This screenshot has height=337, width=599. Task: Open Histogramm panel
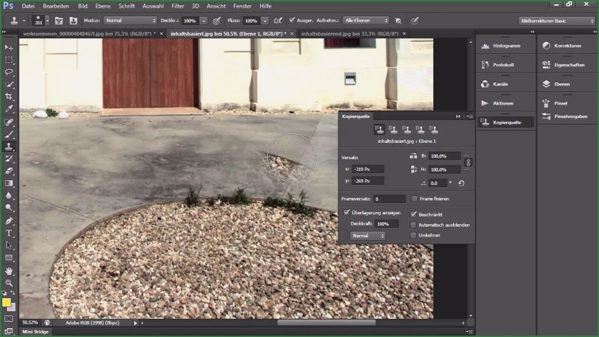(506, 46)
